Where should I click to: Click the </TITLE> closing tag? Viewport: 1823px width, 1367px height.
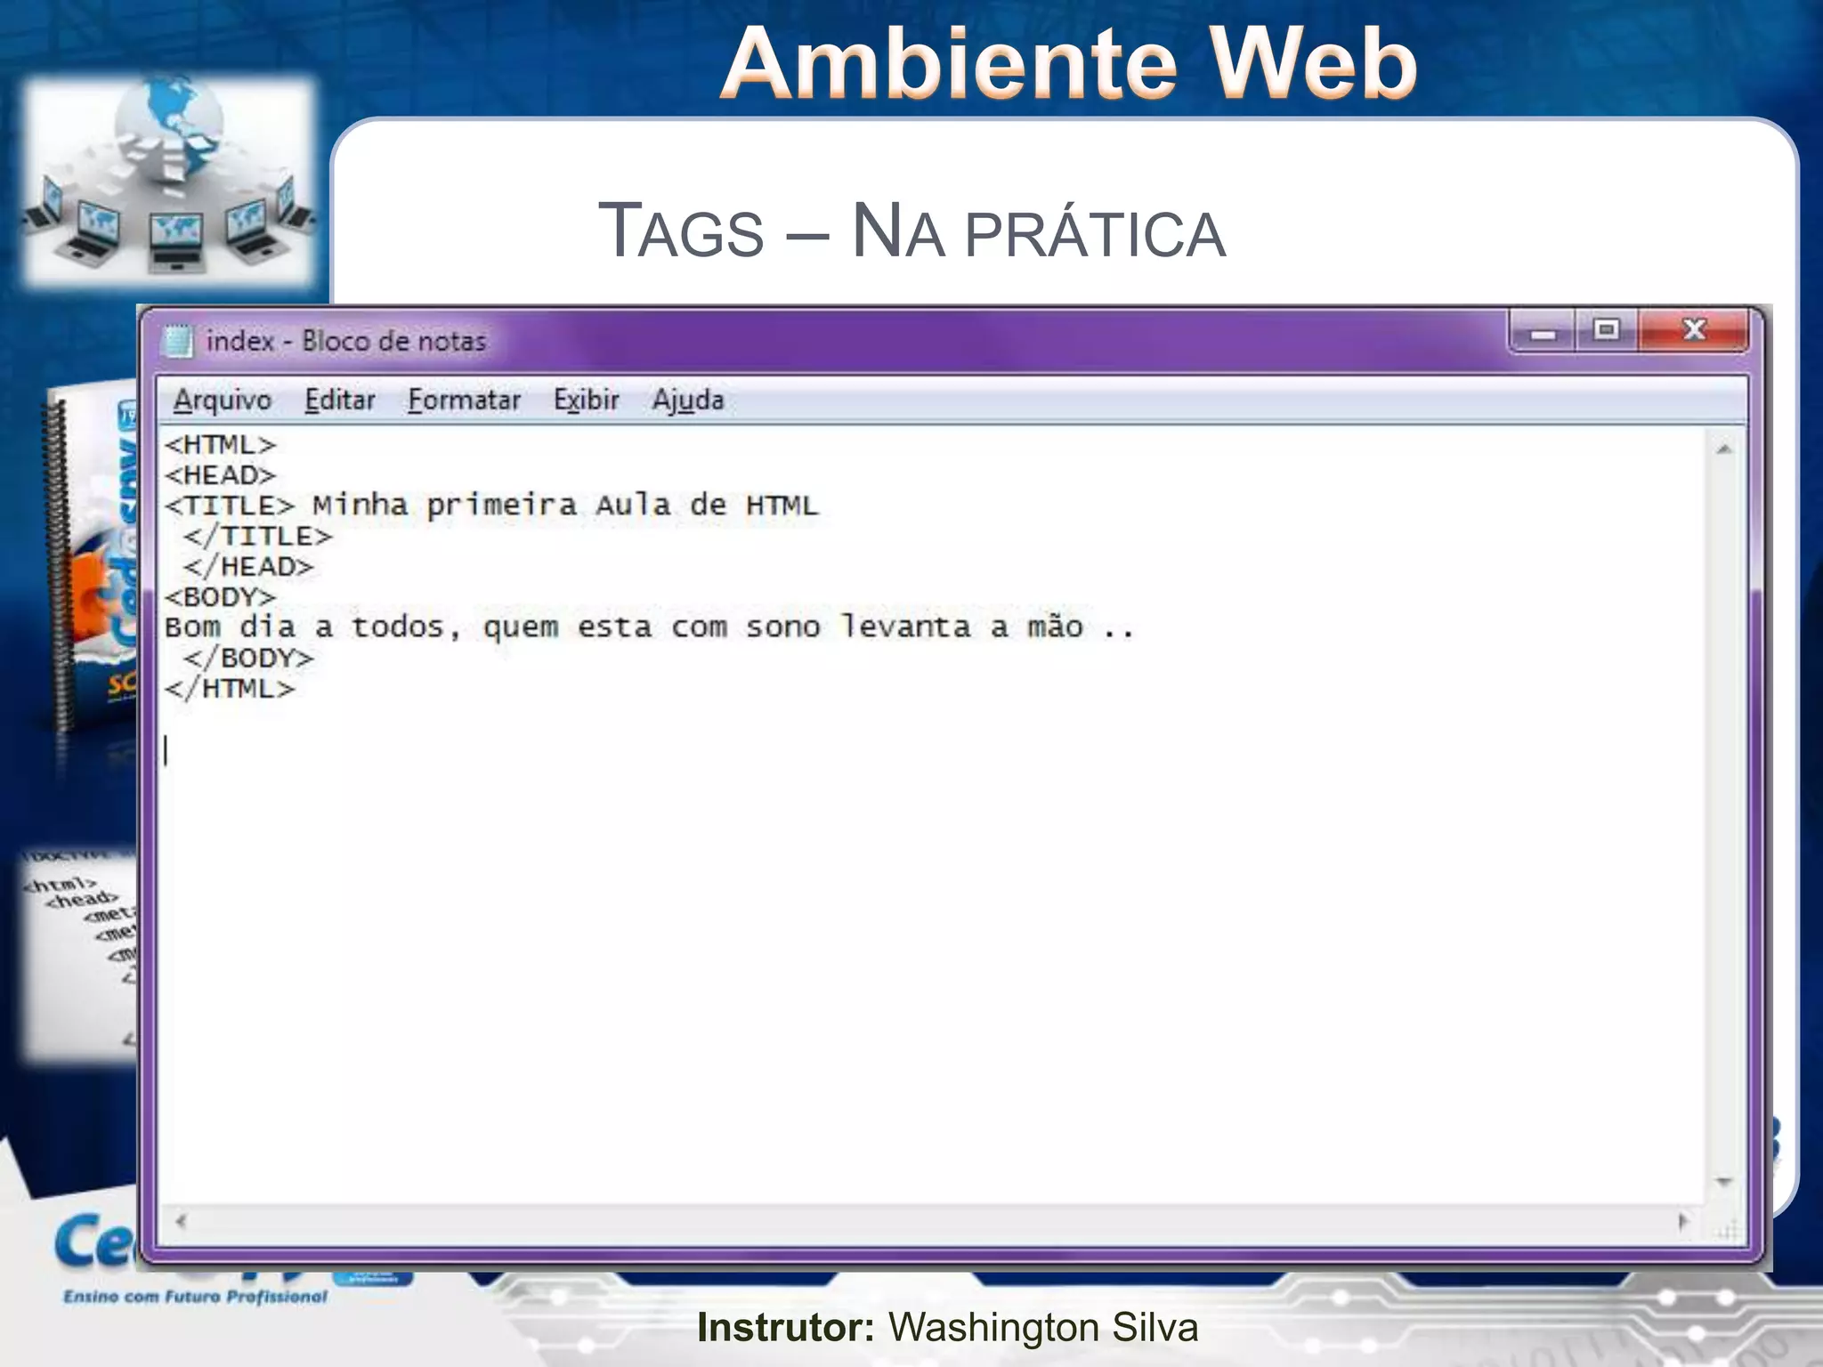[257, 536]
